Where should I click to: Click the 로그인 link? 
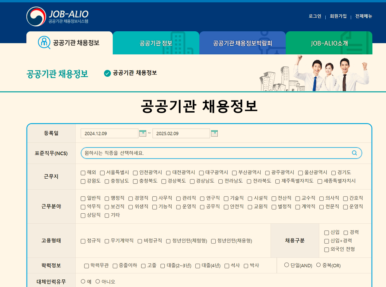tap(315, 16)
